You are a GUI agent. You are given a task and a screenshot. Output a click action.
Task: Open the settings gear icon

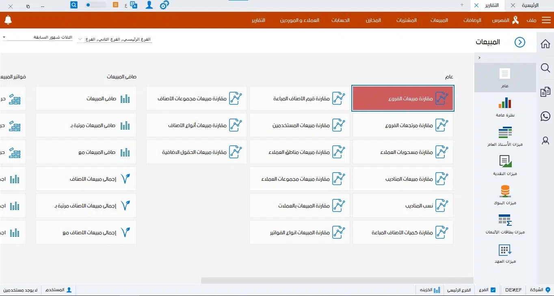coord(164,5)
